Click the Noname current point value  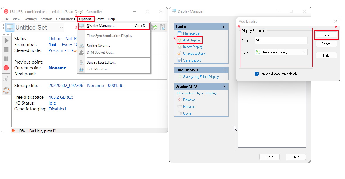click(57, 68)
